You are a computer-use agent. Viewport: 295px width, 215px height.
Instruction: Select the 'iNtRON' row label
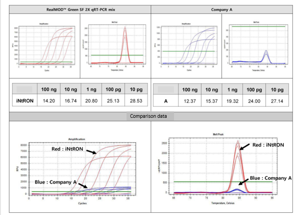[25, 101]
